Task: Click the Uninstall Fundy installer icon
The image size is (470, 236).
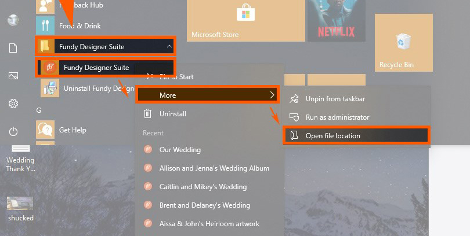Action: pyautogui.click(x=50, y=88)
